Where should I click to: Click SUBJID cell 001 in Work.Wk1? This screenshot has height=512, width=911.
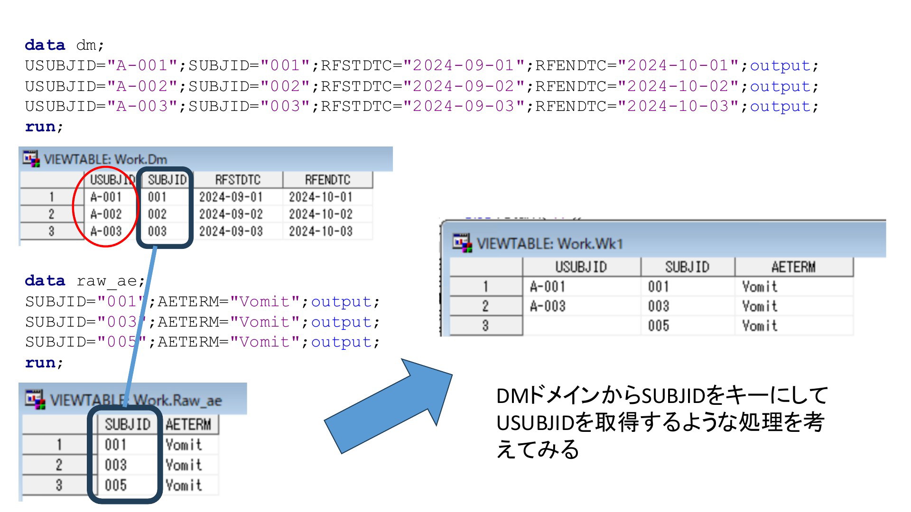coord(688,286)
